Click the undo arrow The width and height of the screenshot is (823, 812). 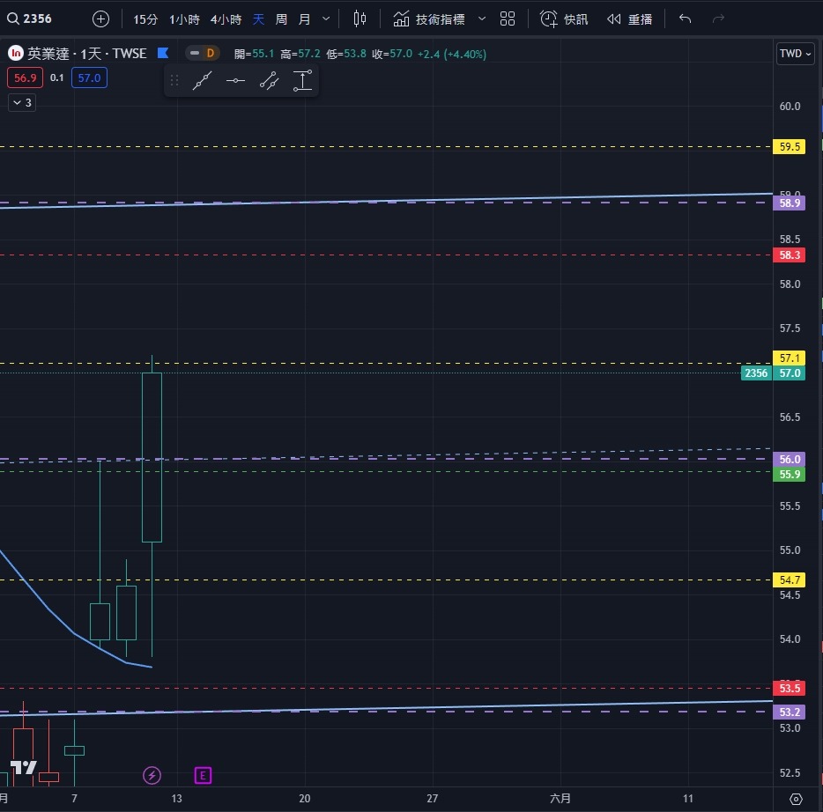click(x=686, y=18)
